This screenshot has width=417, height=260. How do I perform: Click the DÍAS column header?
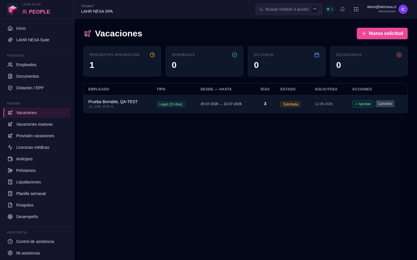pyautogui.click(x=265, y=89)
